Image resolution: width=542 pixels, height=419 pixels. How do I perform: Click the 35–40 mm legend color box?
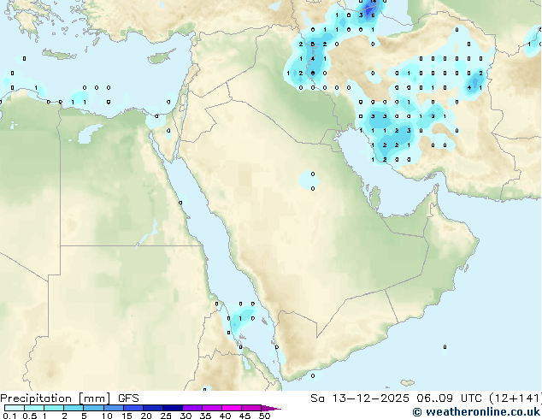211,408
